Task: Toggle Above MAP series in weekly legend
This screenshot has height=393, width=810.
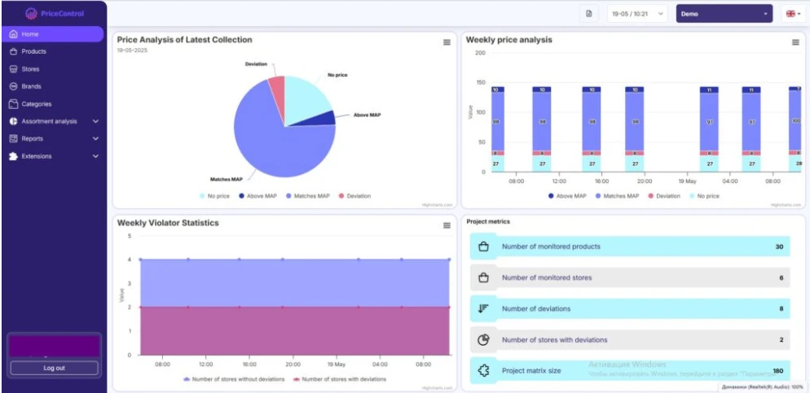Action: 568,196
